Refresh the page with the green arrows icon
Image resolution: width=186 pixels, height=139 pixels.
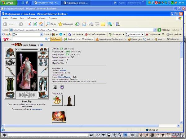coord(35,24)
